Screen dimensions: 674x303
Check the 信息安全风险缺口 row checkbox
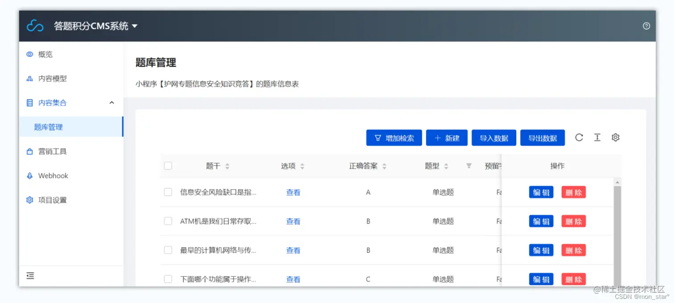168,192
